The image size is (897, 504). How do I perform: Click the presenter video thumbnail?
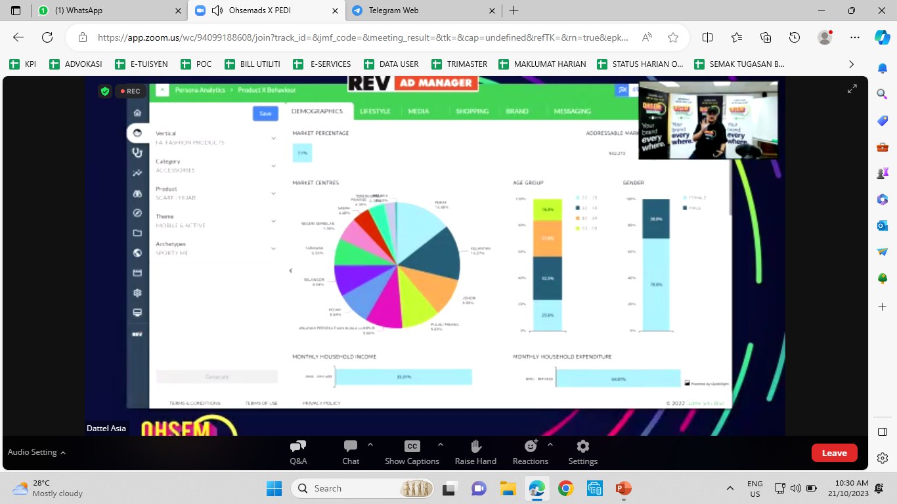coord(708,120)
